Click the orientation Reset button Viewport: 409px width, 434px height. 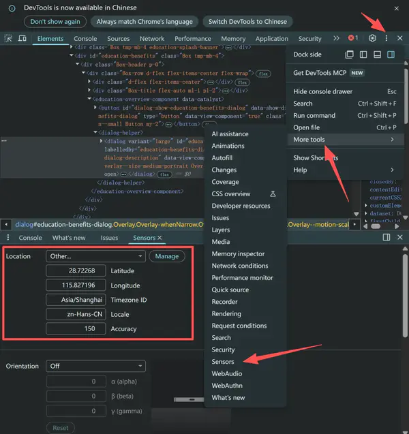click(x=61, y=428)
